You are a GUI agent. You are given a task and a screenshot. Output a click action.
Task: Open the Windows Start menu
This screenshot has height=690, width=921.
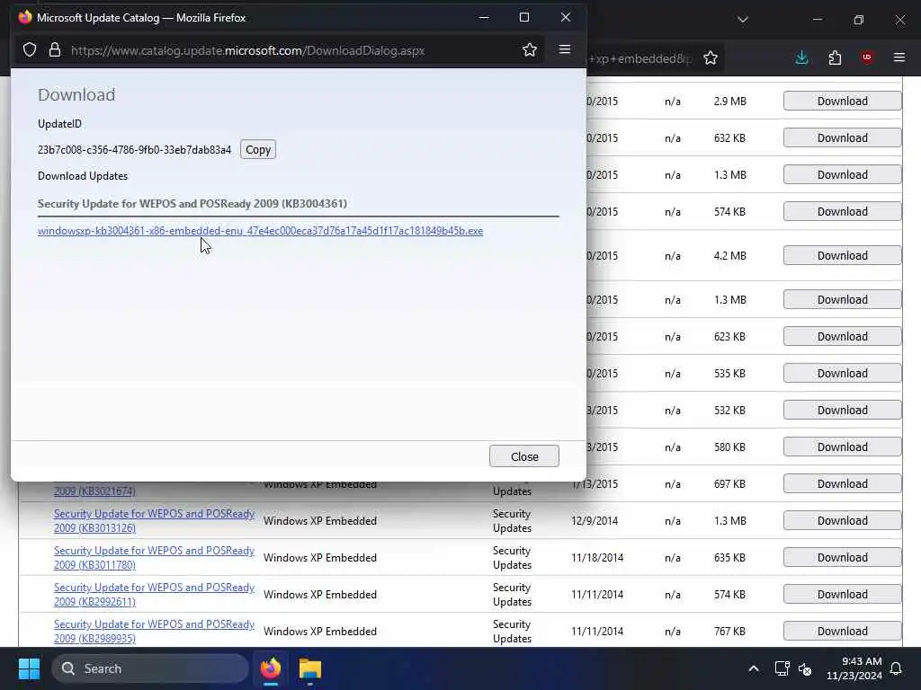pyautogui.click(x=29, y=668)
